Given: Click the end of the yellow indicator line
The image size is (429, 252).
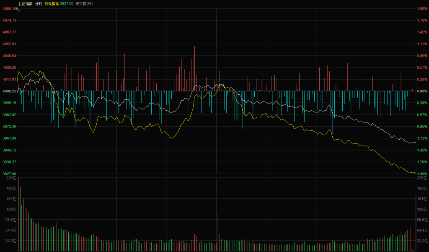Looking at the screenshot, I should pos(415,173).
